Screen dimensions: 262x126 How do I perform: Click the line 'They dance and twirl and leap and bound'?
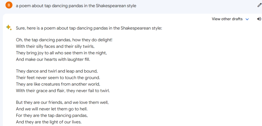(57, 71)
